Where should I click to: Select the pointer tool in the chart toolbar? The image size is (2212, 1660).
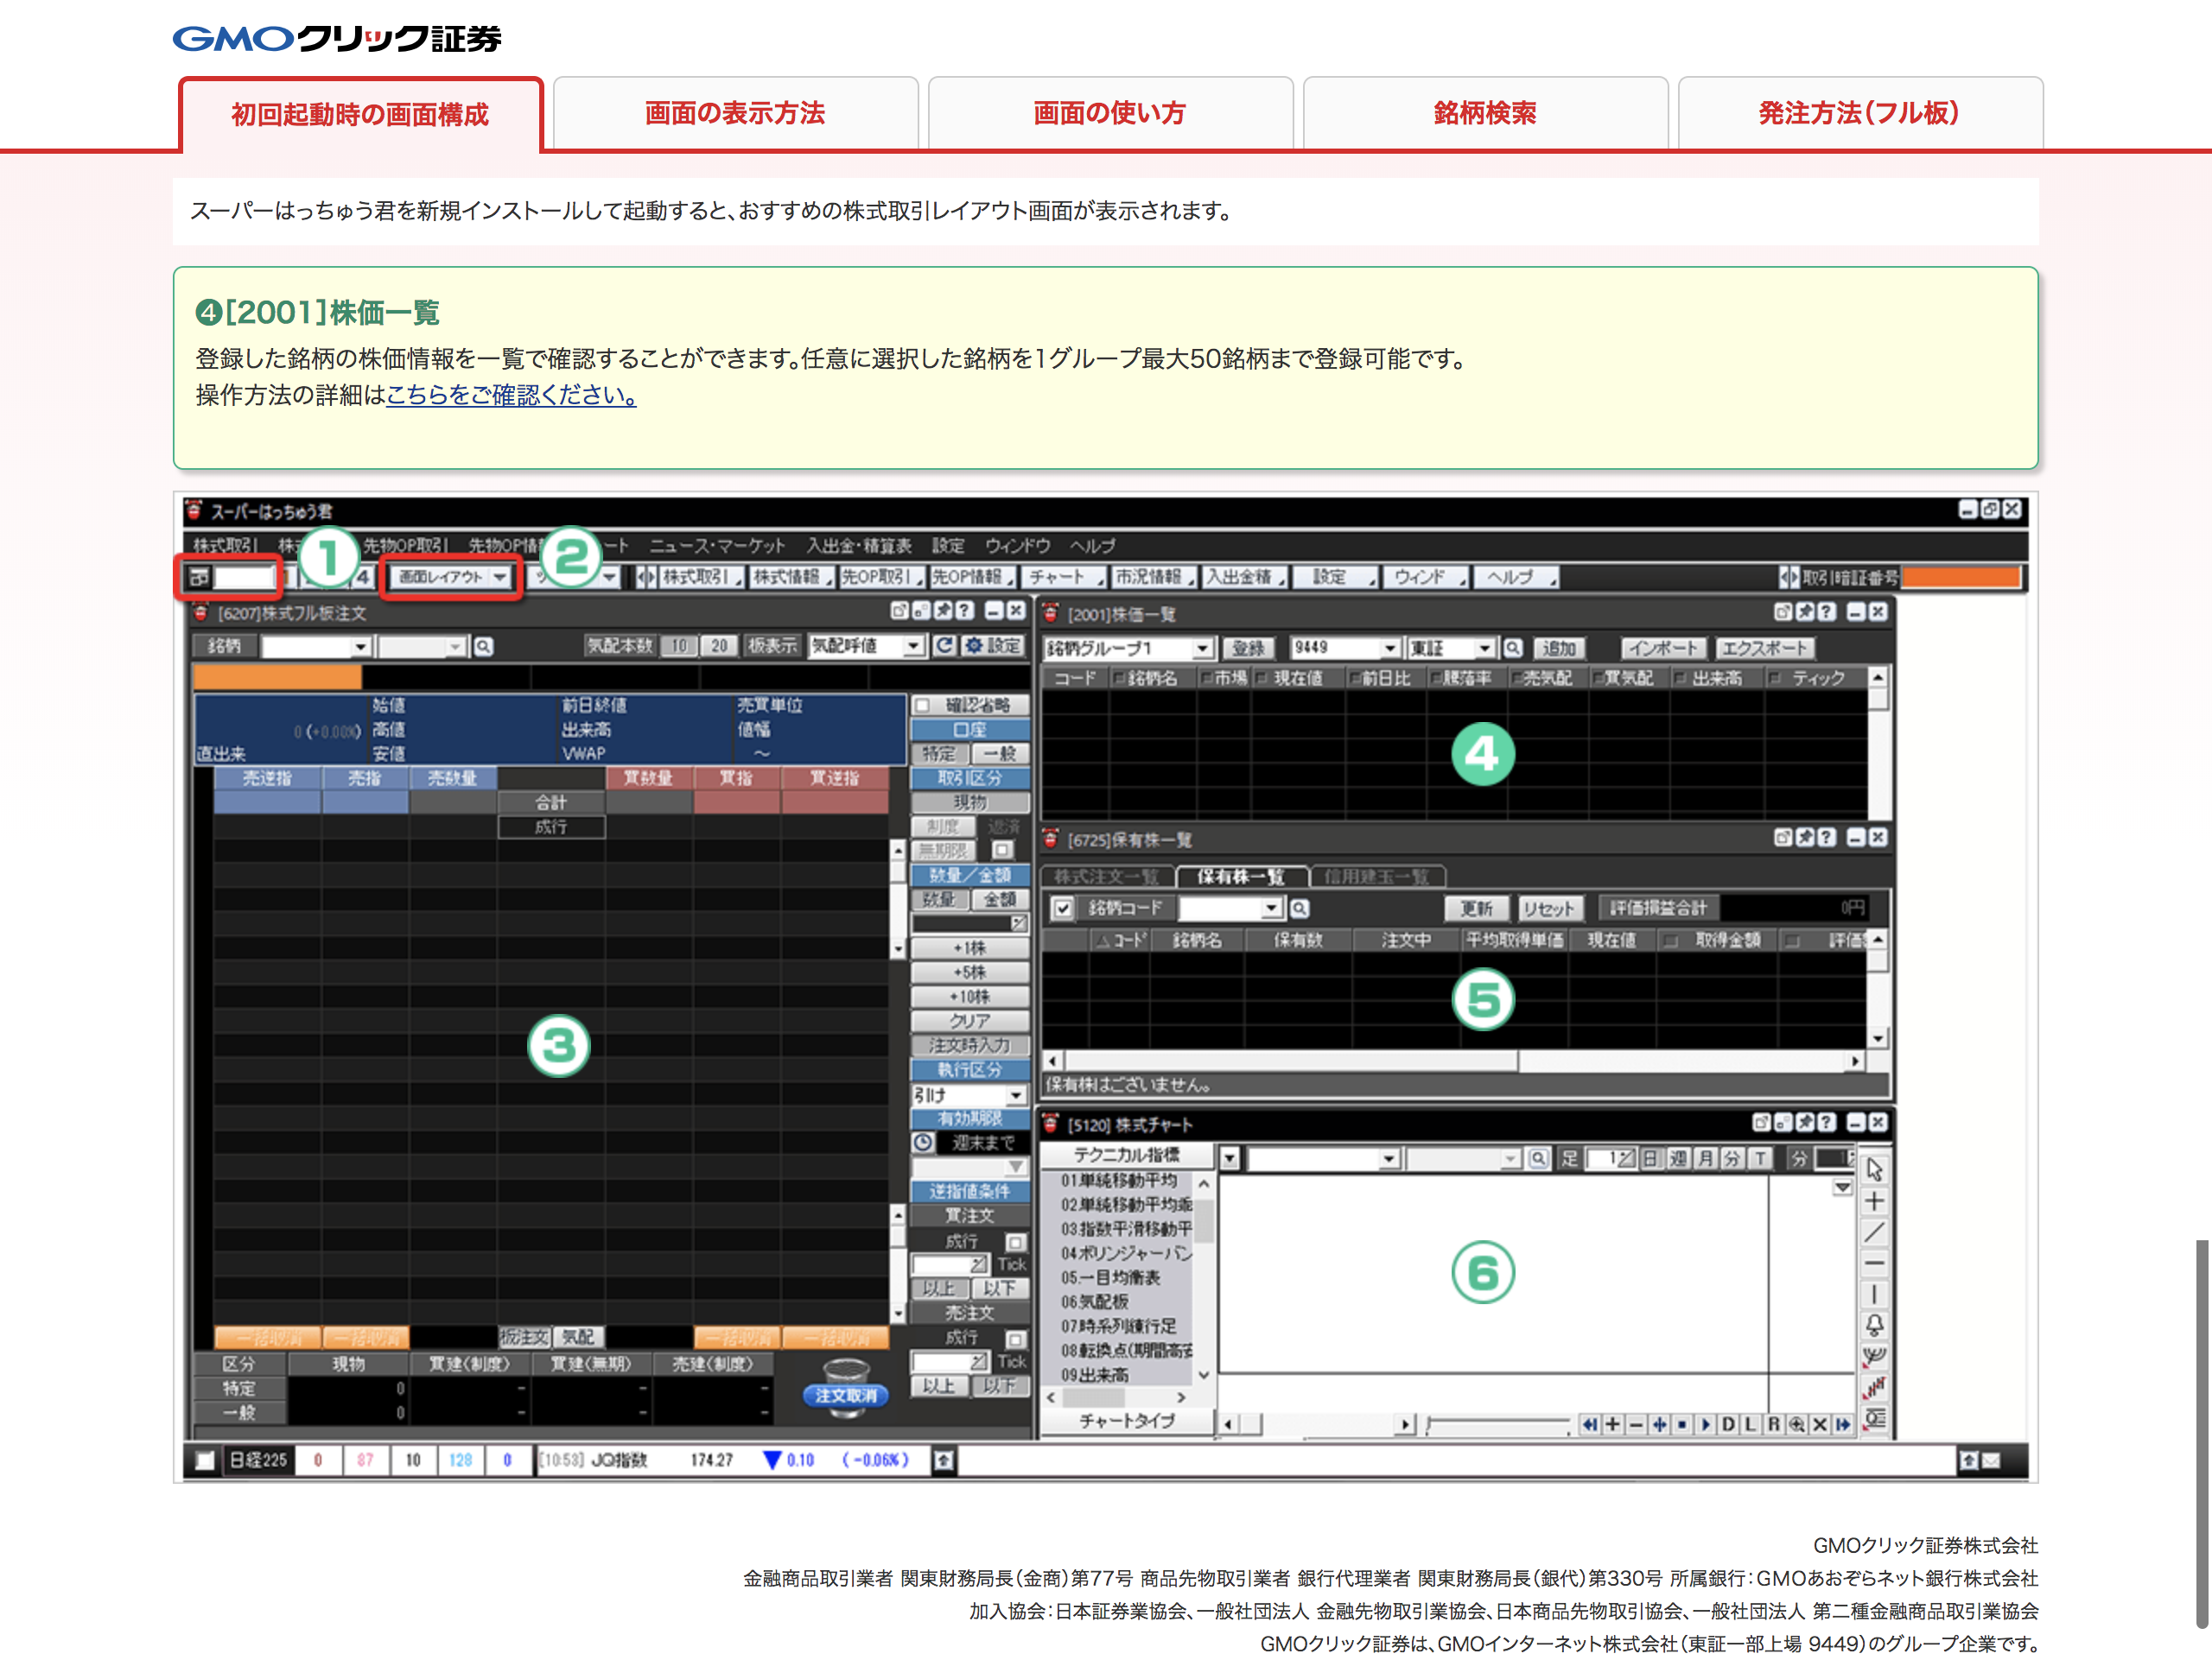[1875, 1170]
